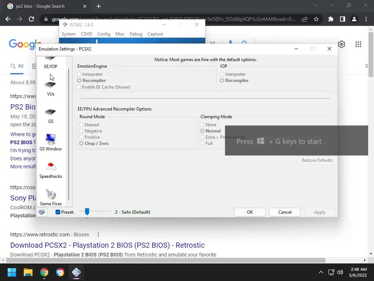Open volume control in system tray
This screenshot has width=374, height=281.
pos(340,272)
